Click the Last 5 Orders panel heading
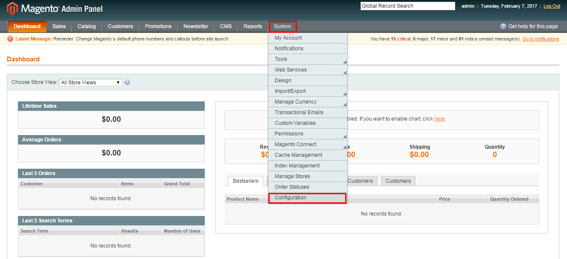The width and height of the screenshot is (567, 259). (111, 173)
